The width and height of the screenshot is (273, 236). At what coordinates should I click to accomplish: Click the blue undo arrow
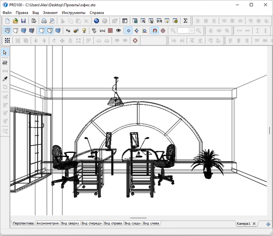click(96, 20)
